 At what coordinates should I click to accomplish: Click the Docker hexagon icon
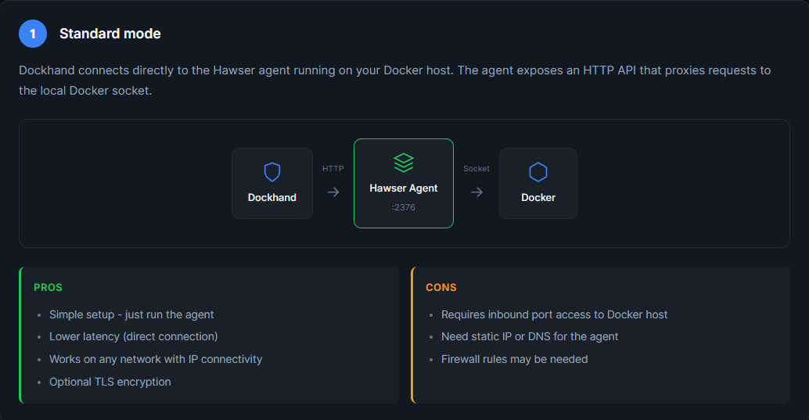[538, 172]
